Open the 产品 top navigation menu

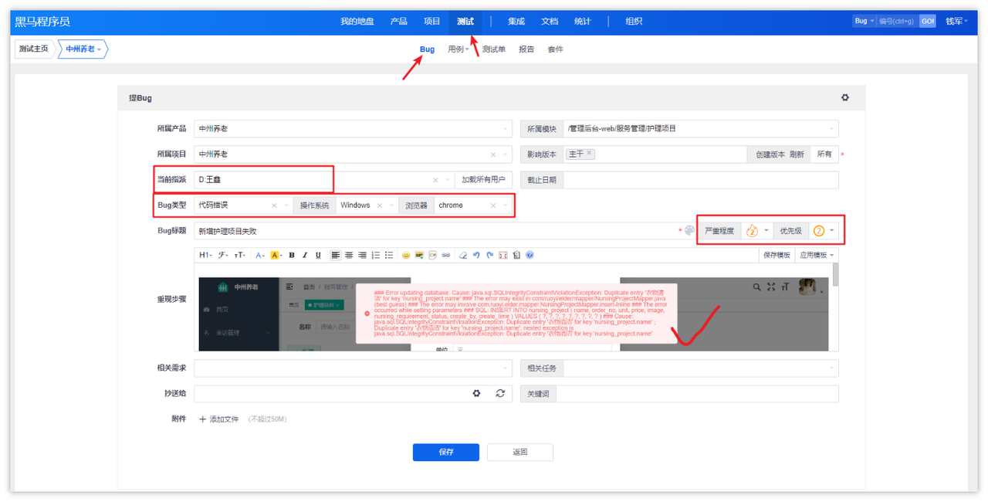[x=399, y=22]
